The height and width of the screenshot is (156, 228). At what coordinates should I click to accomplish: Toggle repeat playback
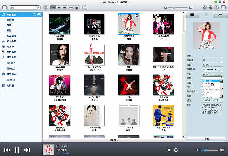point(176,150)
